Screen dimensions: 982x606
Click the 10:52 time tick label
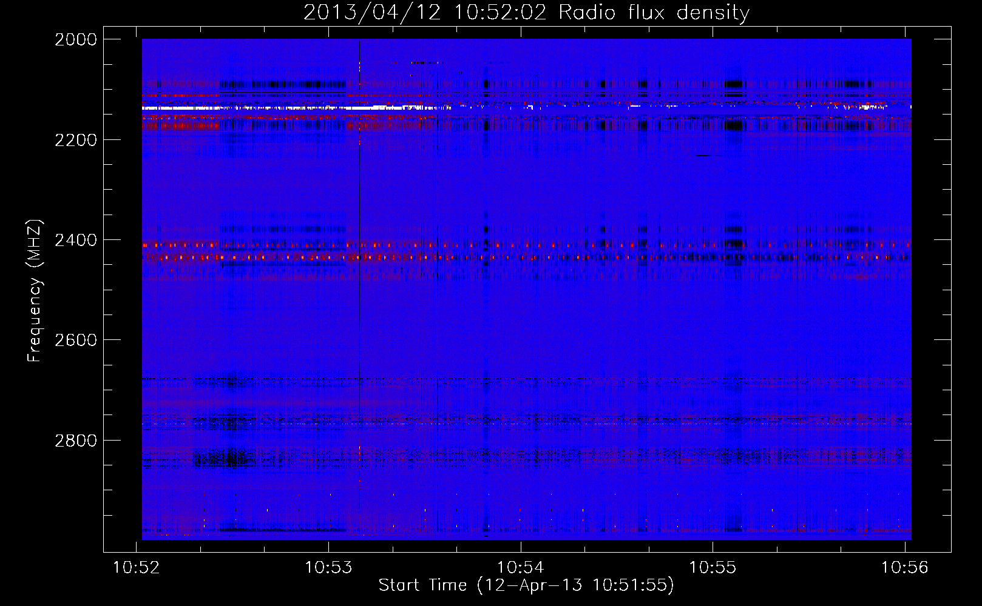click(137, 567)
